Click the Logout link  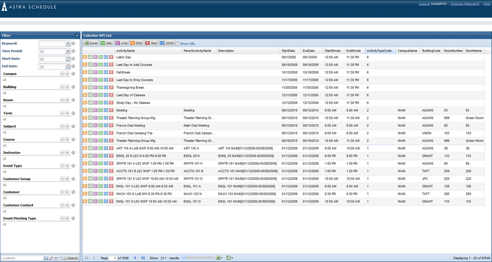(x=424, y=4)
